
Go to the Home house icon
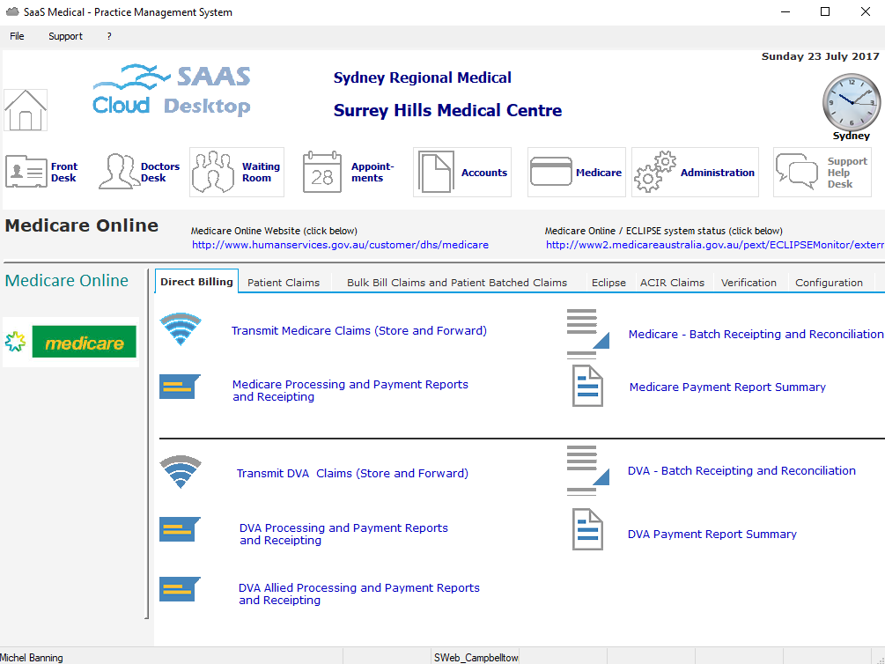click(x=26, y=110)
